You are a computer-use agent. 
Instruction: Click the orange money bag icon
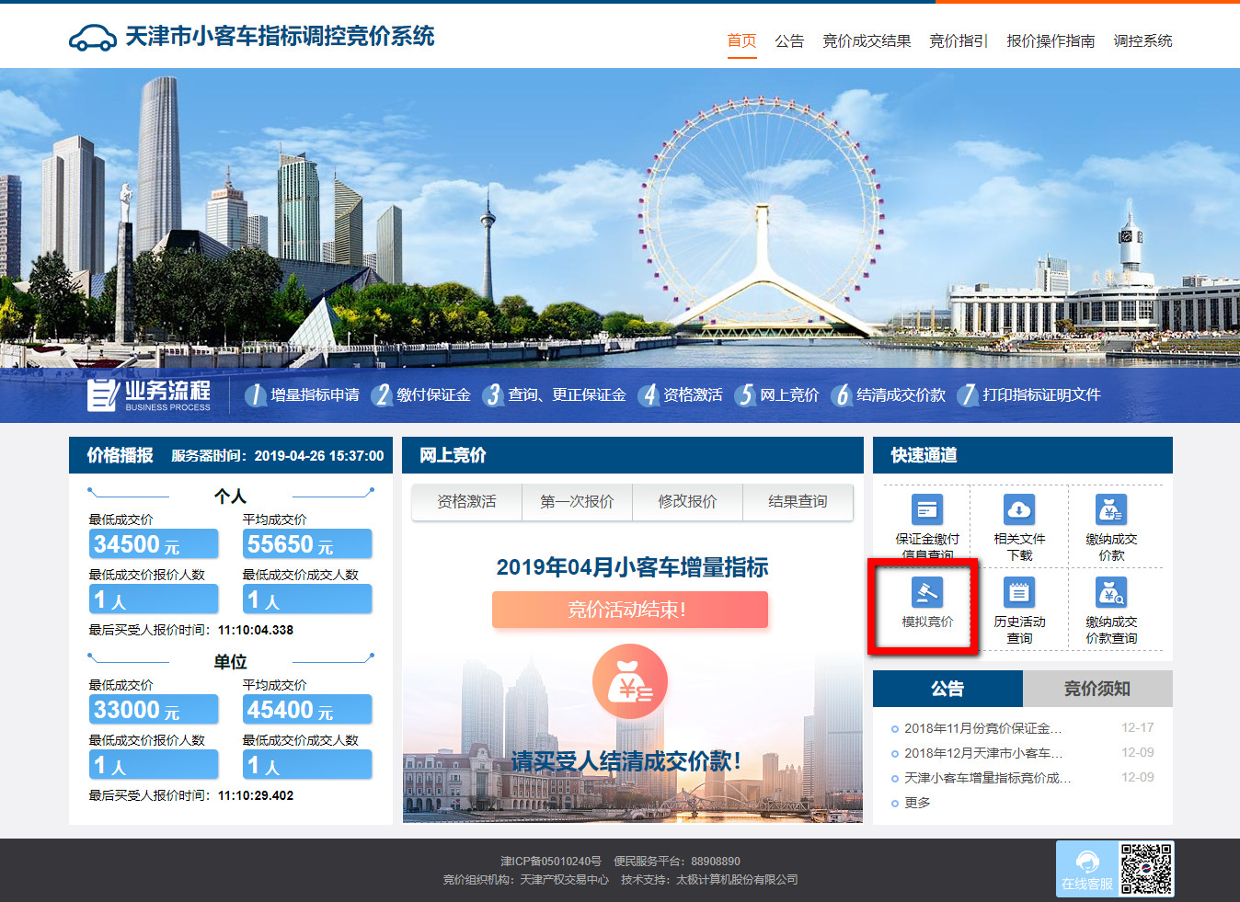click(x=630, y=681)
